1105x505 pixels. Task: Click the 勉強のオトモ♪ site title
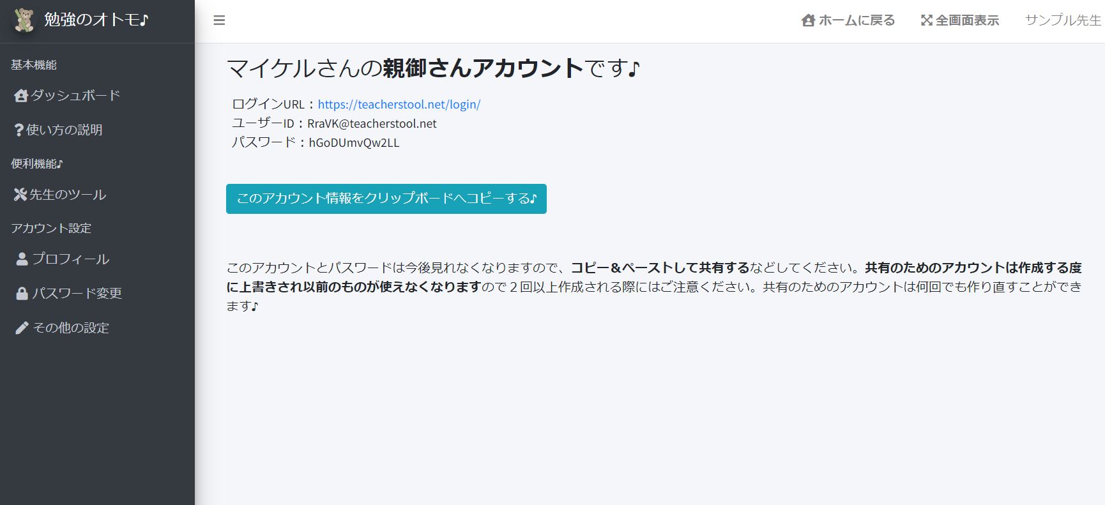pyautogui.click(x=96, y=20)
